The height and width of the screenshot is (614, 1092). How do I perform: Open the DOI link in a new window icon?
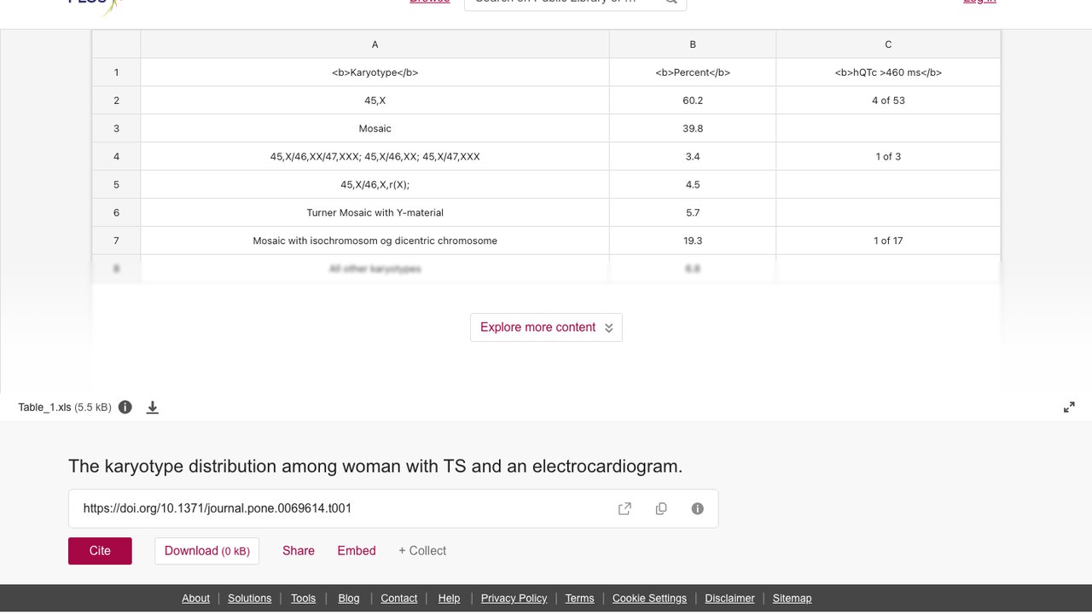pyautogui.click(x=624, y=508)
